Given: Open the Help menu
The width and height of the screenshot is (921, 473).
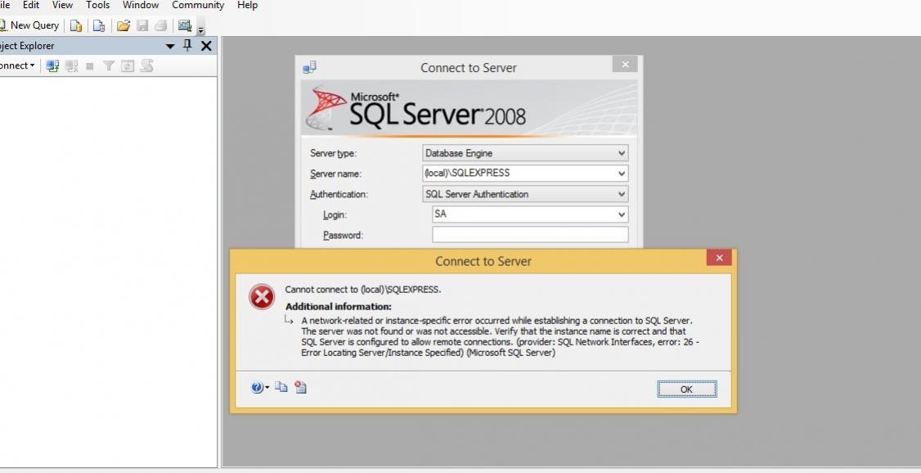Looking at the screenshot, I should (247, 5).
